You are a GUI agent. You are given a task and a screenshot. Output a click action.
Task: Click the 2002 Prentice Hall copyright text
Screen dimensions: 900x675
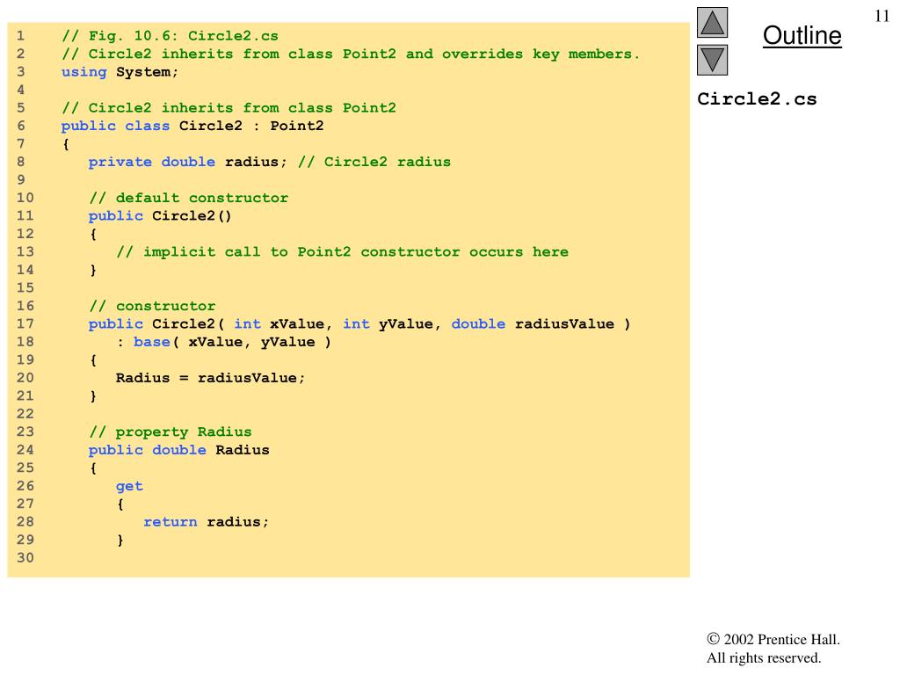click(773, 639)
